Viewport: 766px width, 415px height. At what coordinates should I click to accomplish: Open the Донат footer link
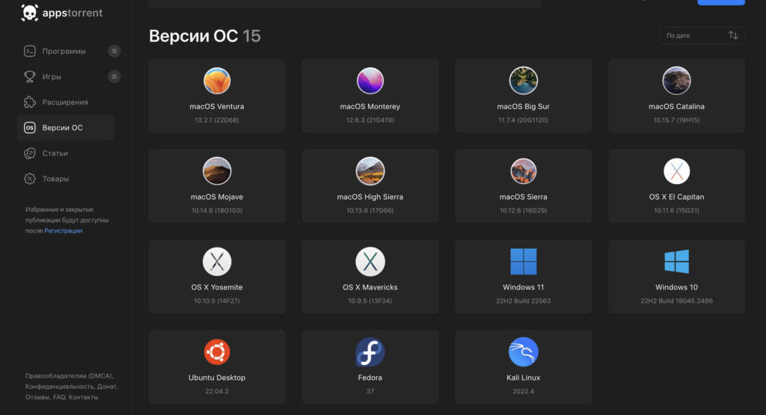click(108, 387)
